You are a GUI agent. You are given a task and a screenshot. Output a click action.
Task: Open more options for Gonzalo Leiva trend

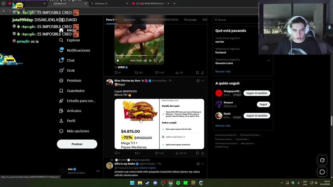(268, 60)
